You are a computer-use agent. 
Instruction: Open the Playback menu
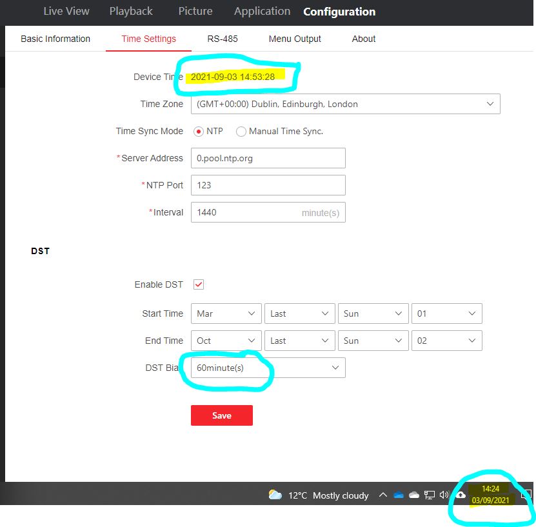(131, 11)
